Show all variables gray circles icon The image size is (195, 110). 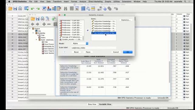click(110, 9)
